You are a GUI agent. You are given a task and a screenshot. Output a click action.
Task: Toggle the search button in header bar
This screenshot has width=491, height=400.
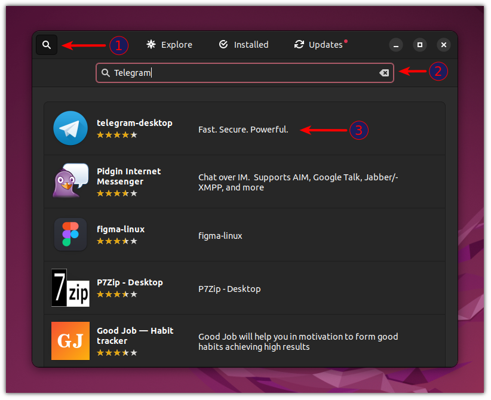pyautogui.click(x=47, y=45)
